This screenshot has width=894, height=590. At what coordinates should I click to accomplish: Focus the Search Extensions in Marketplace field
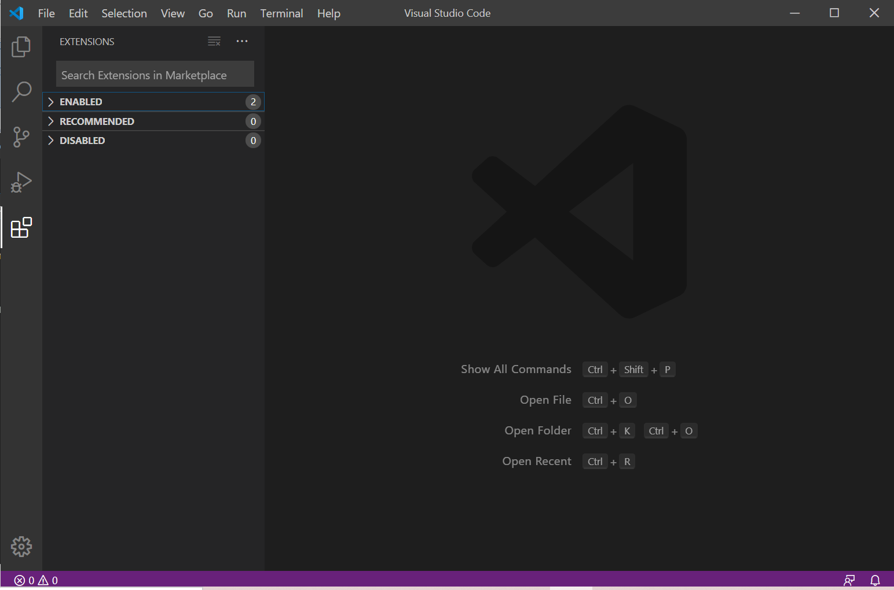[x=155, y=74]
